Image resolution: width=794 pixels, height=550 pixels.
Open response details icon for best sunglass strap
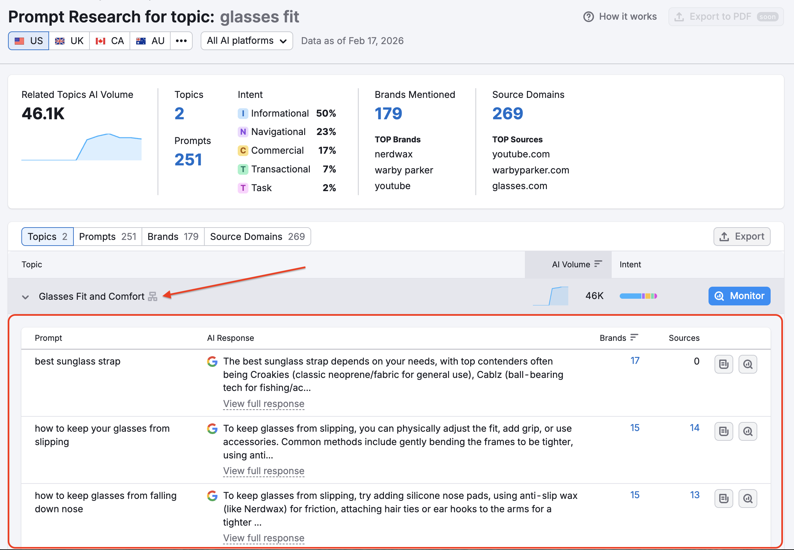coord(724,364)
